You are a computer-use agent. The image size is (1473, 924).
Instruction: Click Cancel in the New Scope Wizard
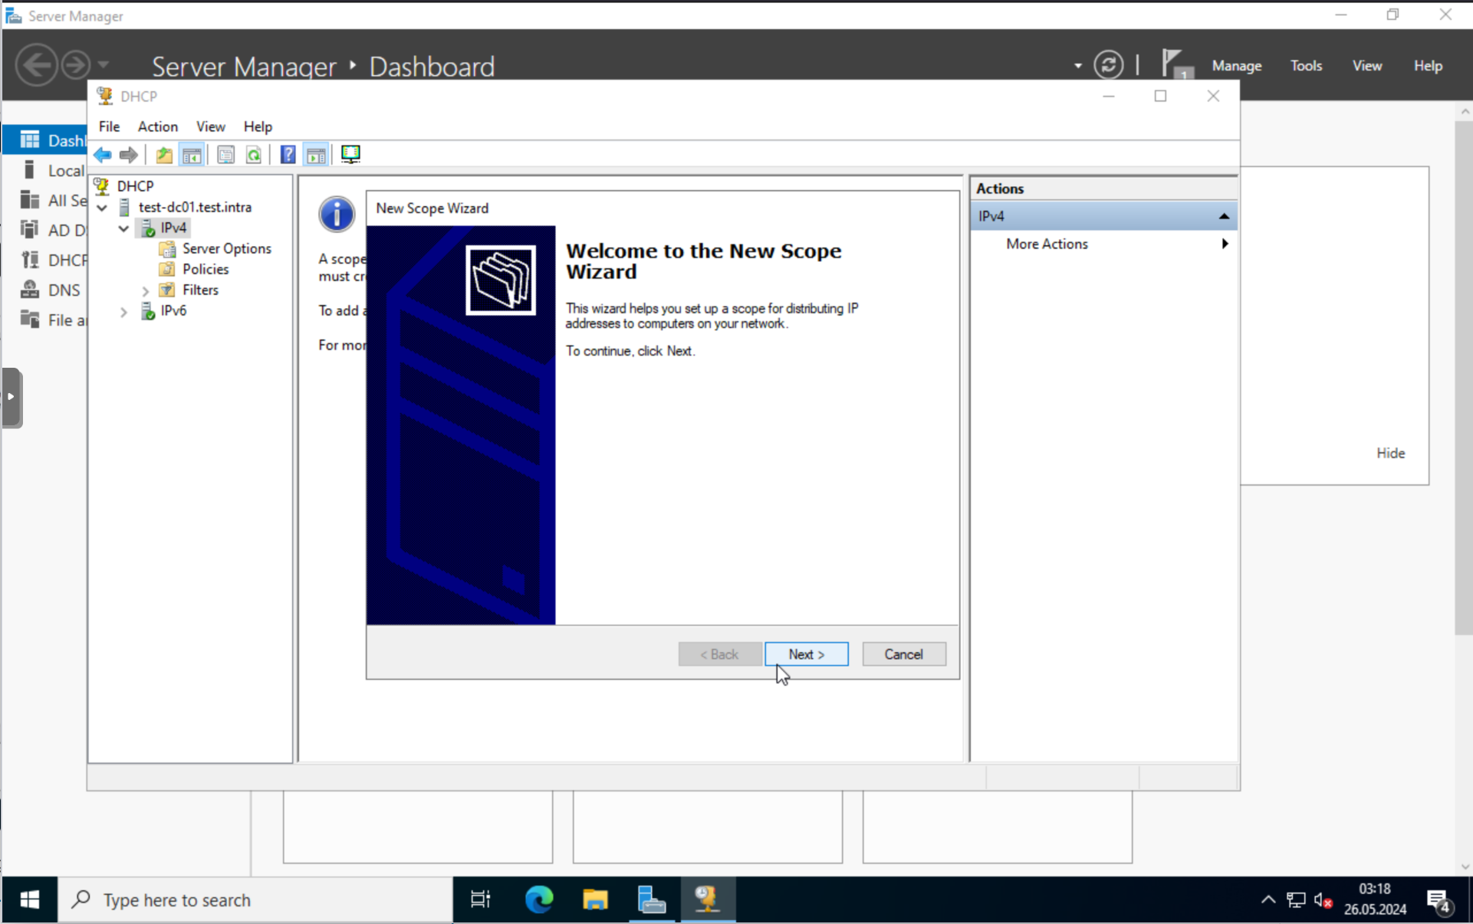pyautogui.click(x=903, y=654)
